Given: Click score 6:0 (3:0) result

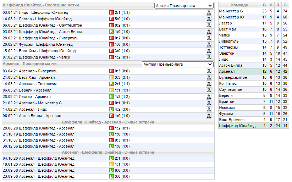Looking at the screenshot, I should (x=122, y=170).
